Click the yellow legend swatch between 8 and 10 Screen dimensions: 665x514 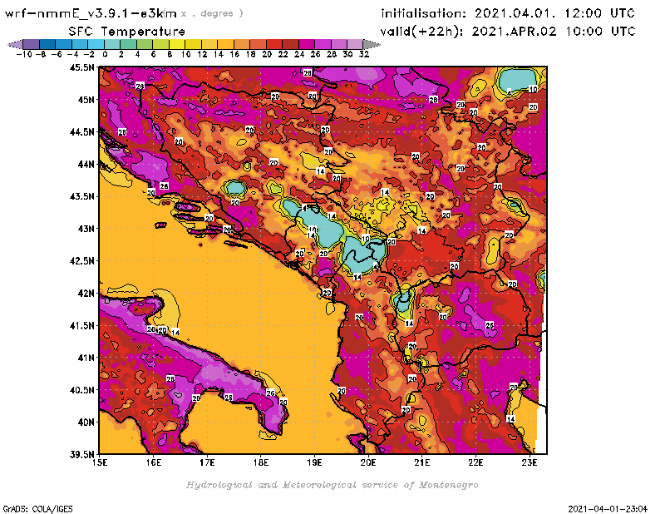(x=177, y=44)
